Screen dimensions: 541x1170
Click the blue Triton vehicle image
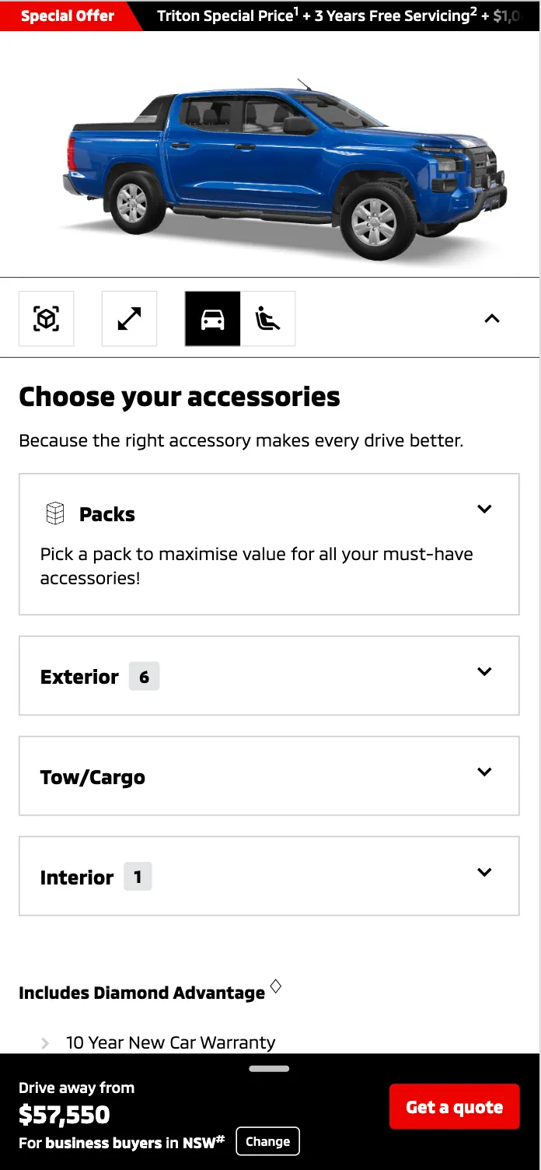[270, 159]
